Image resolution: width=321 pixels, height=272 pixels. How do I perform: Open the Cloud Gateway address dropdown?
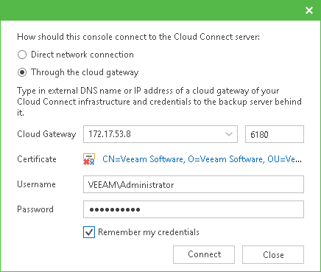pos(229,134)
